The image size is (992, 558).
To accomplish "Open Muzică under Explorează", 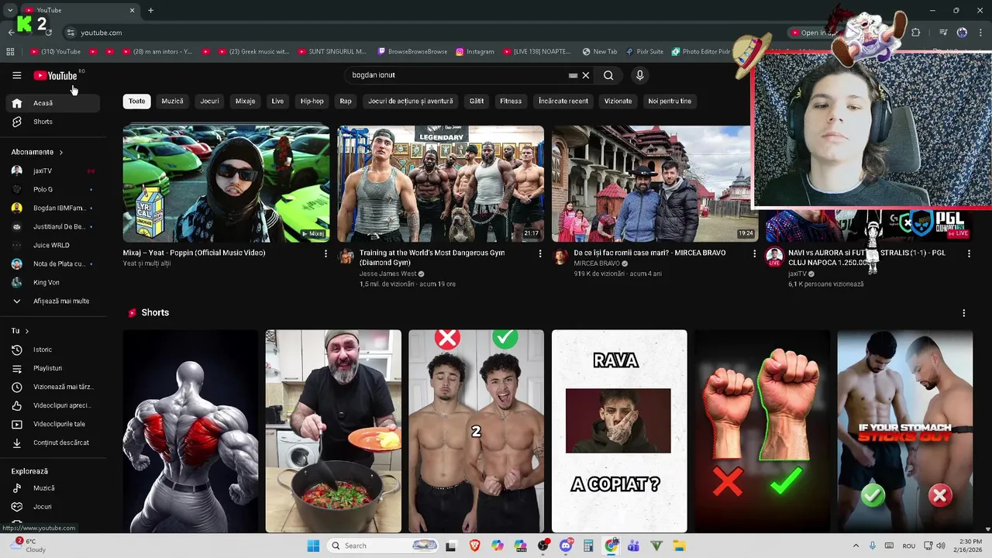I will click(53, 488).
